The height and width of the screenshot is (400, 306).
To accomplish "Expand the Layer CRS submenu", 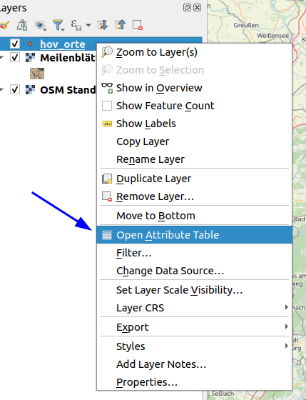I will pyautogui.click(x=194, y=308).
